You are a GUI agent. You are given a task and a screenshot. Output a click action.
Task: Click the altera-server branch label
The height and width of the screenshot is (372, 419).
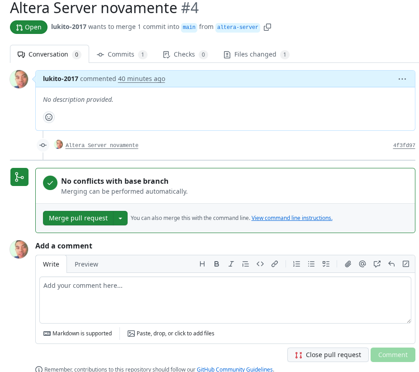[238, 27]
